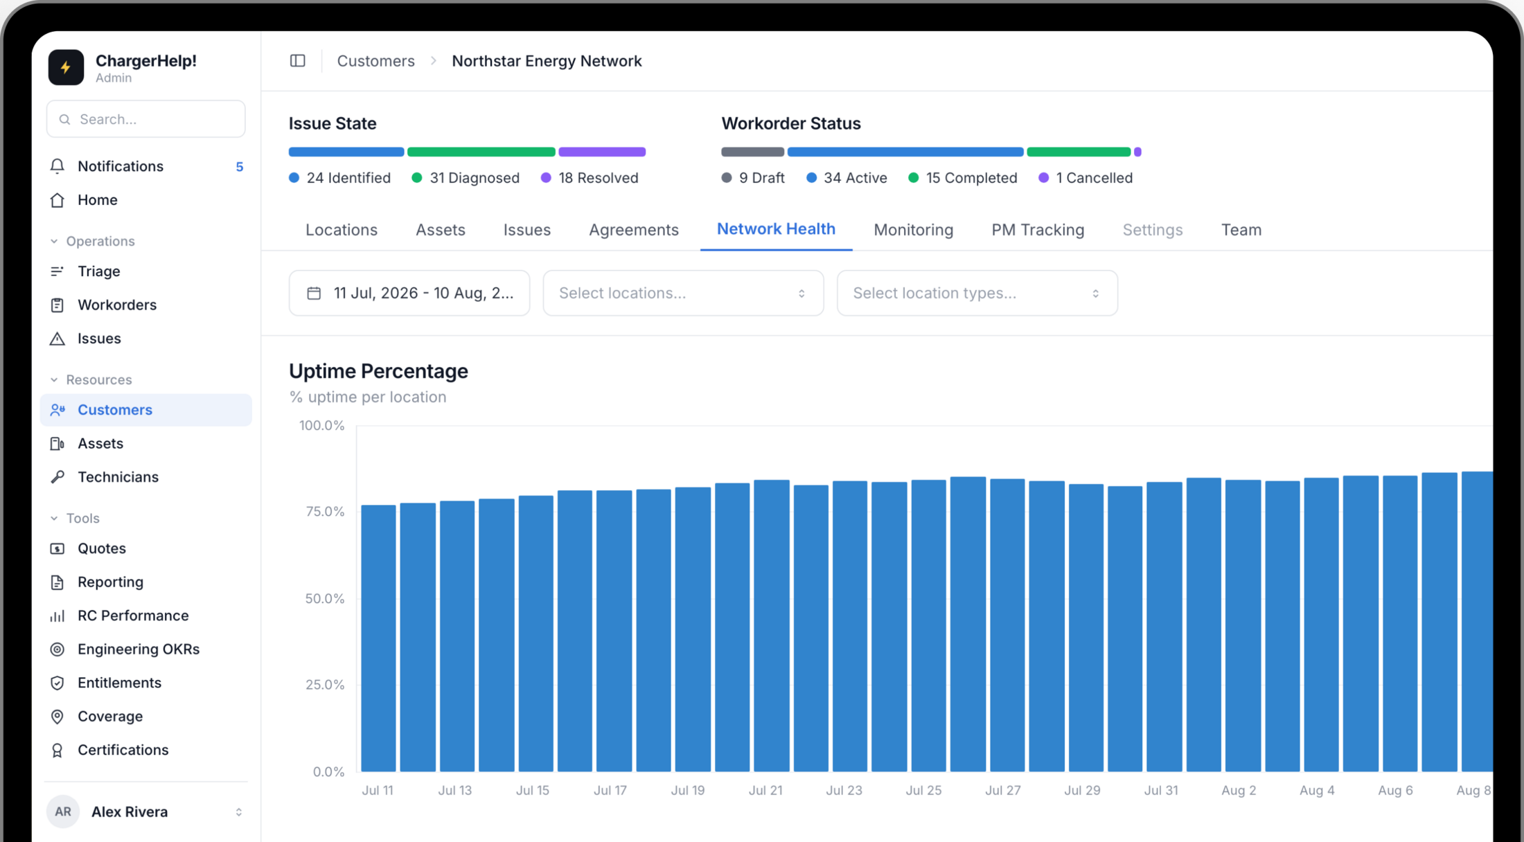This screenshot has width=1524, height=842.
Task: Click the calendar icon in date filter
Action: click(314, 293)
